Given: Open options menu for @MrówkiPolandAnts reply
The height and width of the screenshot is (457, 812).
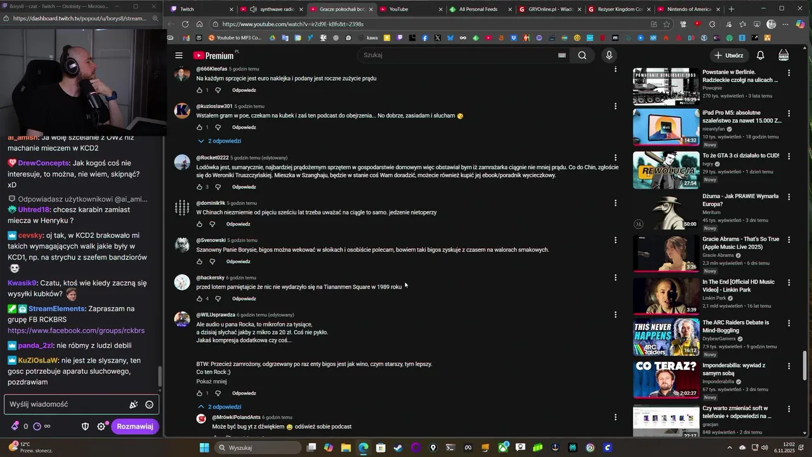Looking at the screenshot, I should pyautogui.click(x=615, y=417).
